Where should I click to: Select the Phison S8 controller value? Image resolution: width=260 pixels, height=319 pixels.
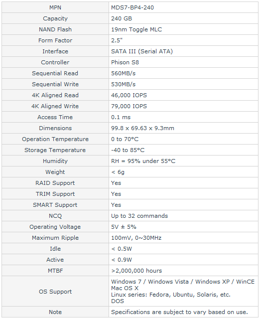pyautogui.click(x=125, y=62)
